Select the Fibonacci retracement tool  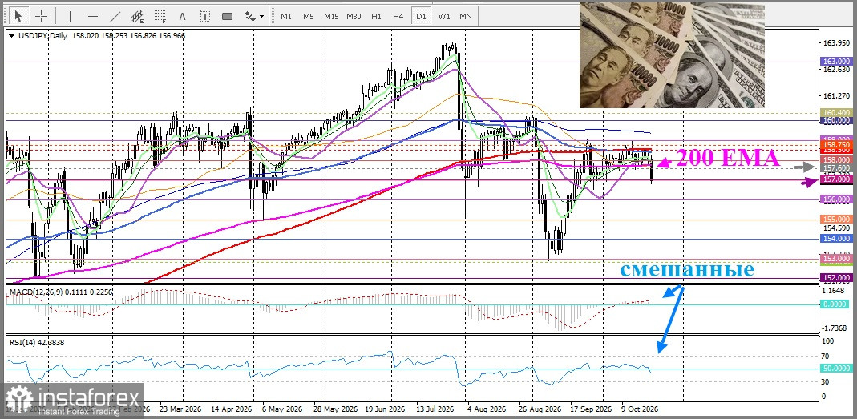click(x=160, y=16)
